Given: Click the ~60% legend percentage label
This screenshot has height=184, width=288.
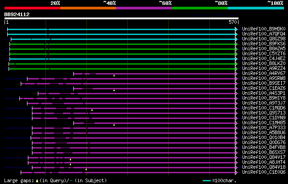Looking at the screenshot, I should 165,3.
